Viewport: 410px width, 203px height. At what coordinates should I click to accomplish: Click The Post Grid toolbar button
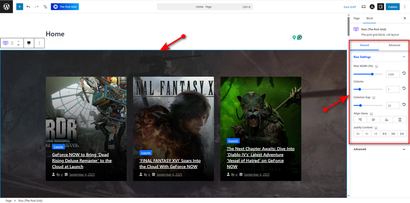[x=65, y=6]
